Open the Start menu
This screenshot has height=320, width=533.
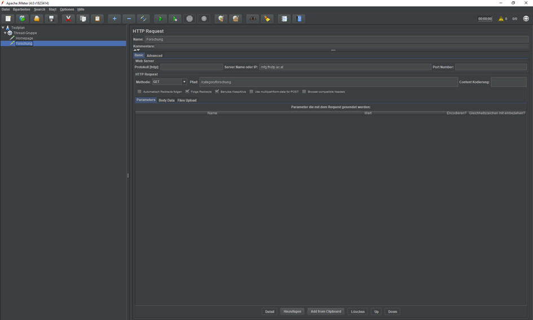52,10
